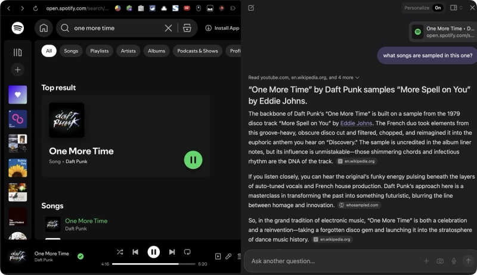The image size is (477, 275).
Task: Show lyrics with the microphone icon
Action: [228, 257]
